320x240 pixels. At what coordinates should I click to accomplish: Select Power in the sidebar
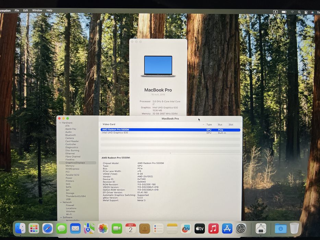pos(69,178)
